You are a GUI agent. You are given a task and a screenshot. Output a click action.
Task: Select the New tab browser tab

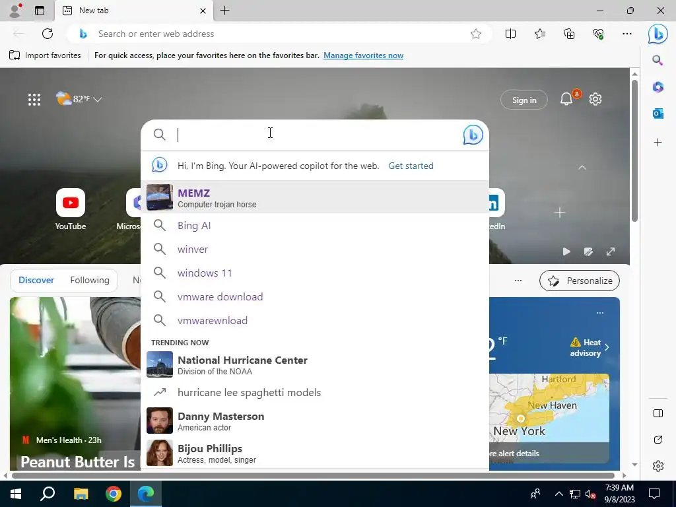coord(133,11)
